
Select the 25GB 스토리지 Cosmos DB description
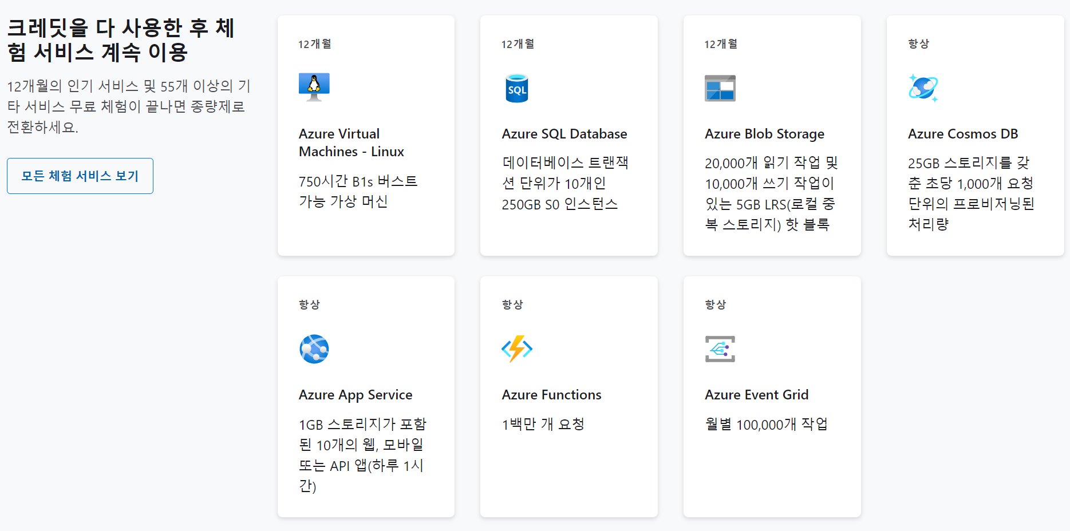[x=971, y=193]
